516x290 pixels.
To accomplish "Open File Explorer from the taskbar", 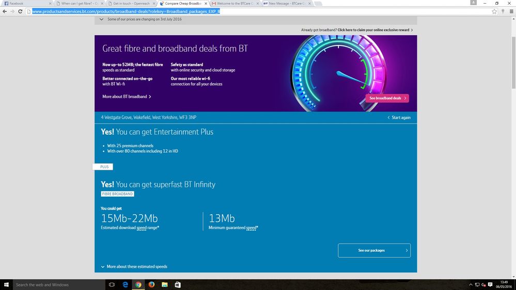I will [164, 284].
